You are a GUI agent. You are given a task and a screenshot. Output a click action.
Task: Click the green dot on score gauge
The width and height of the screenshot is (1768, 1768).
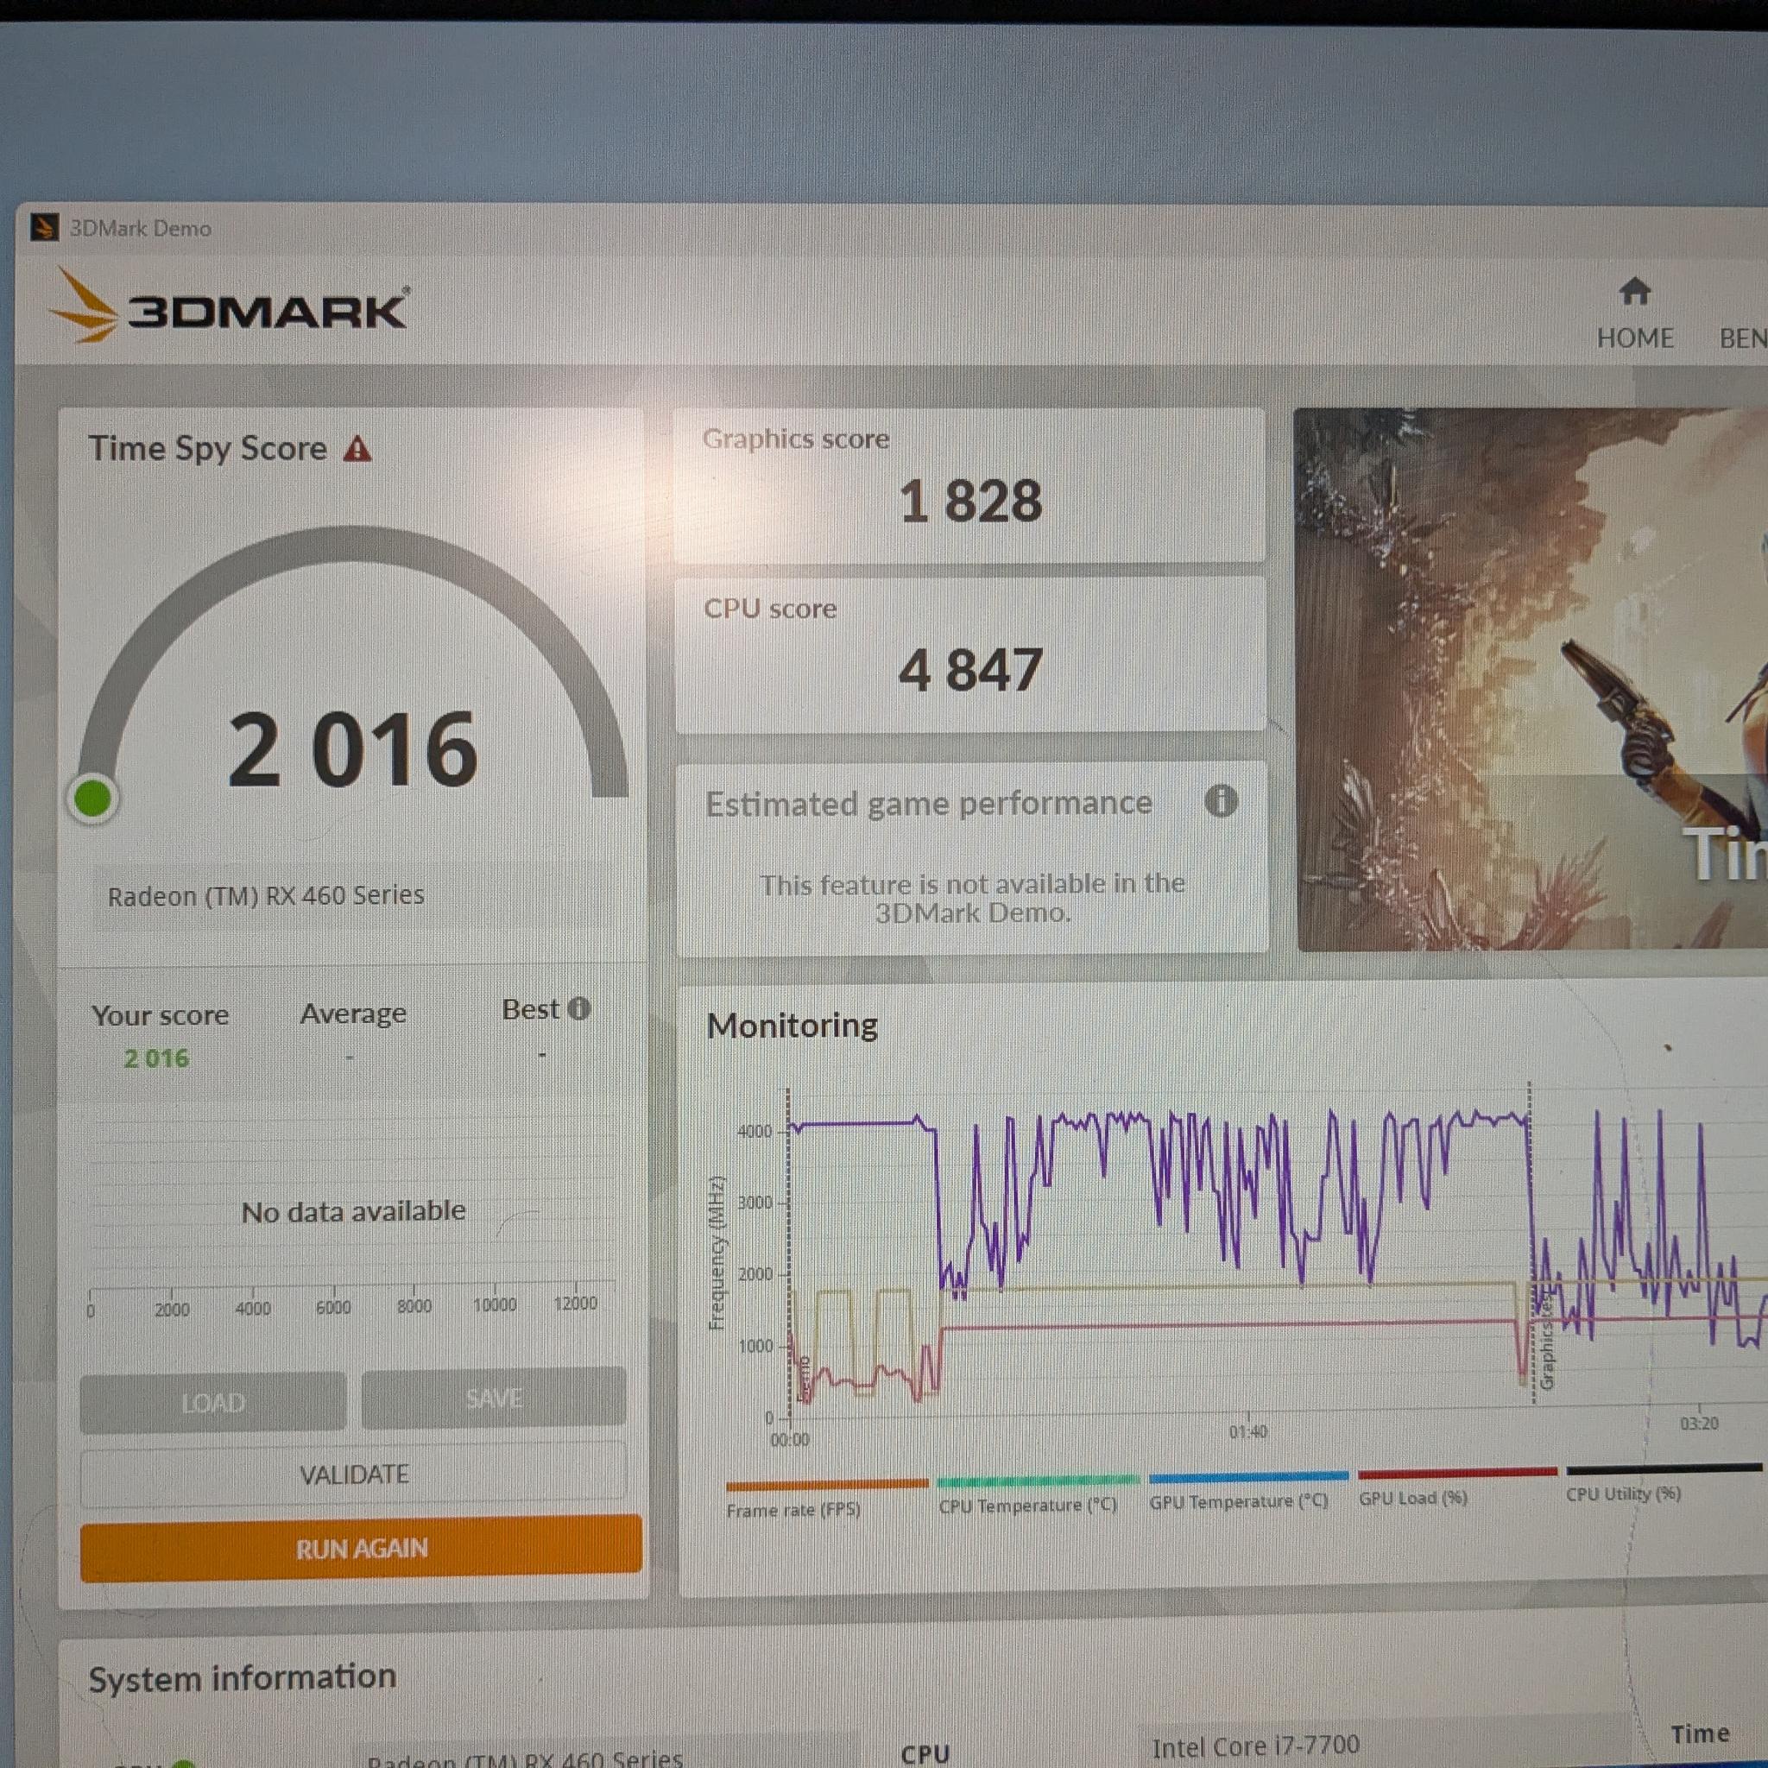92,799
